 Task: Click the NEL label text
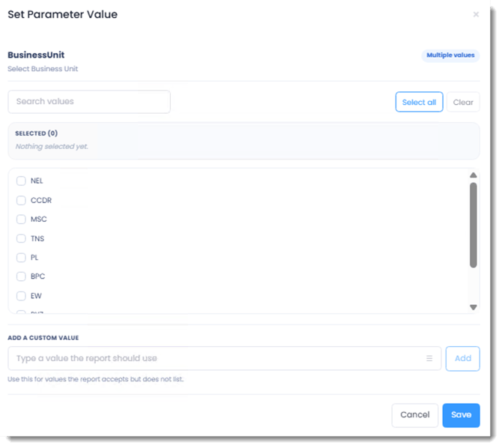tap(37, 181)
